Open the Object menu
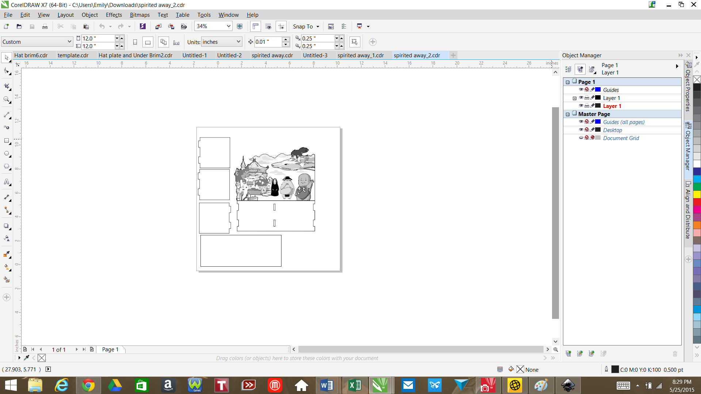The height and width of the screenshot is (394, 701). pos(90,15)
